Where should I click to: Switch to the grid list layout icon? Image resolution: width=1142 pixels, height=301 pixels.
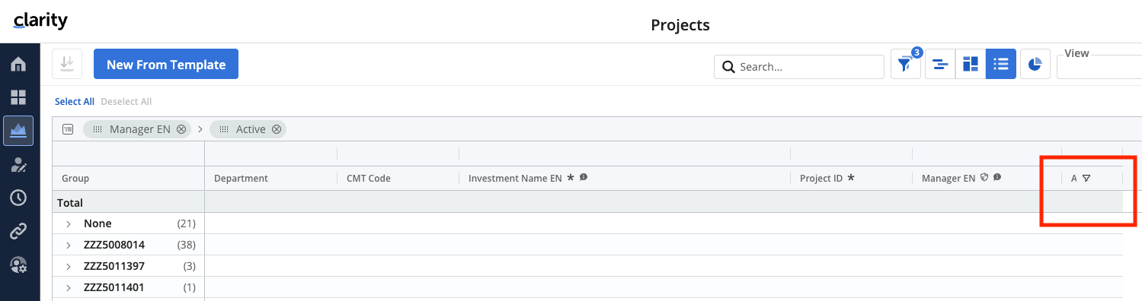click(1001, 65)
